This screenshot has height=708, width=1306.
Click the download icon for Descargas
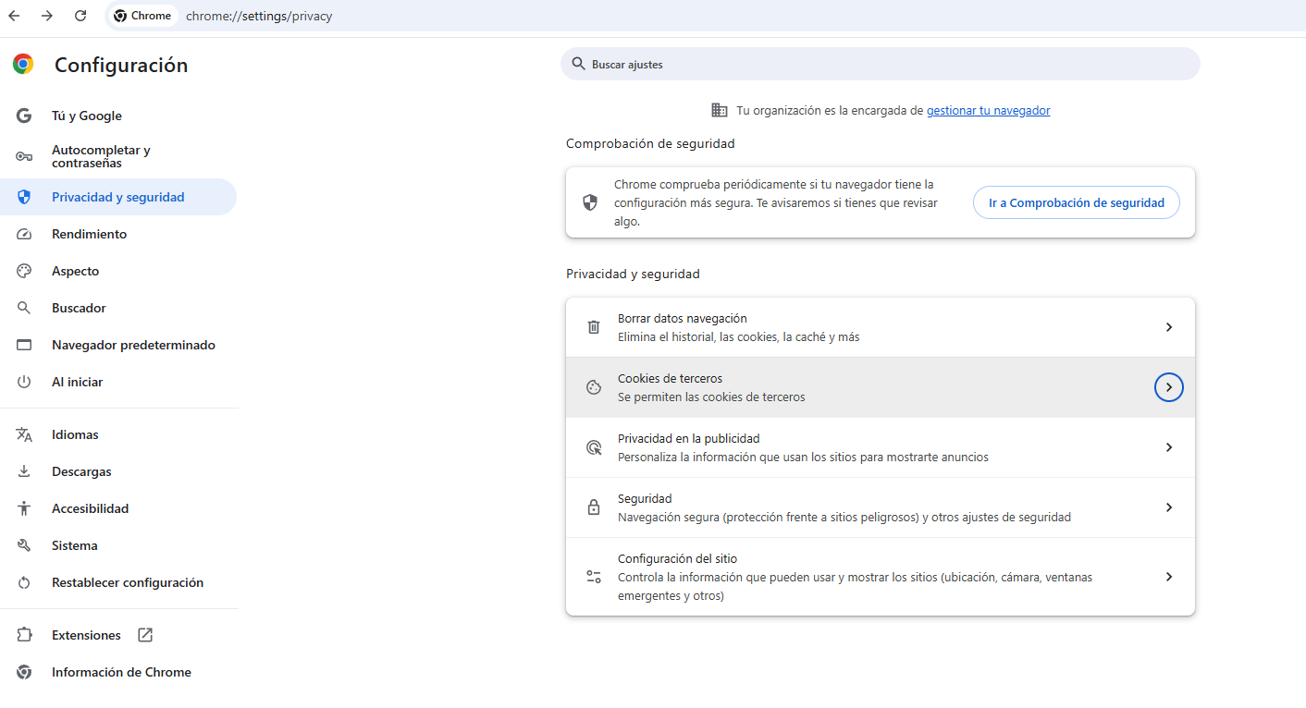pos(24,471)
